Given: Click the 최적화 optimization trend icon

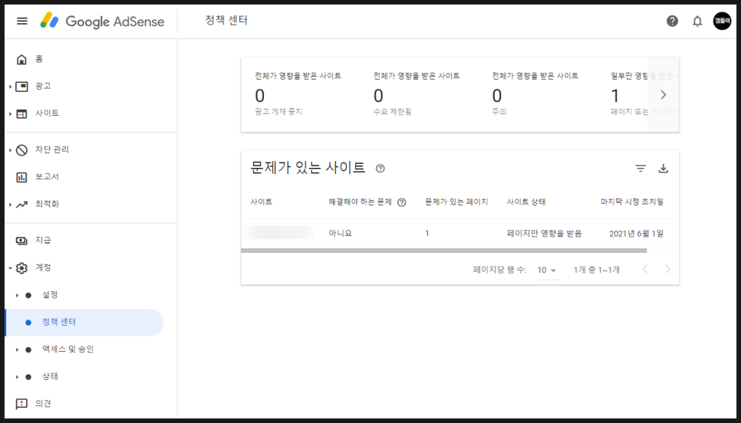Looking at the screenshot, I should pos(21,205).
